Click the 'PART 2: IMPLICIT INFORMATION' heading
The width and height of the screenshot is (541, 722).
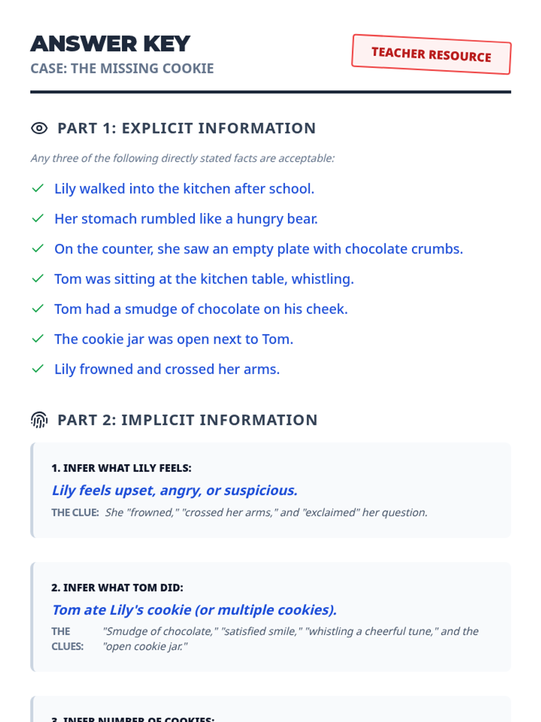(x=188, y=420)
